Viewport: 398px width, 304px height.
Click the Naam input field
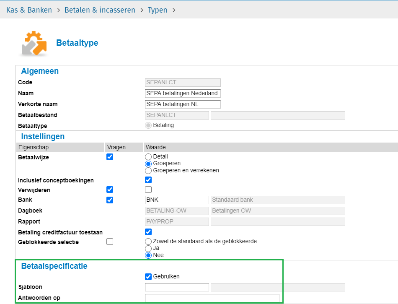coord(182,94)
